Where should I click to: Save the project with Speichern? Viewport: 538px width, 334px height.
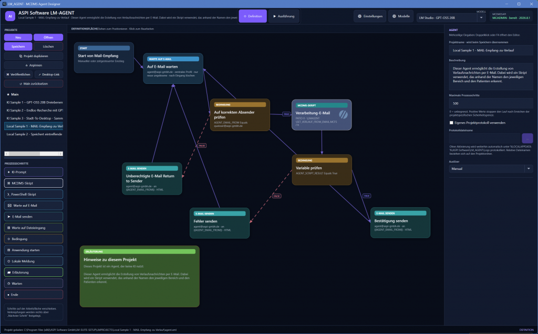coord(18,46)
